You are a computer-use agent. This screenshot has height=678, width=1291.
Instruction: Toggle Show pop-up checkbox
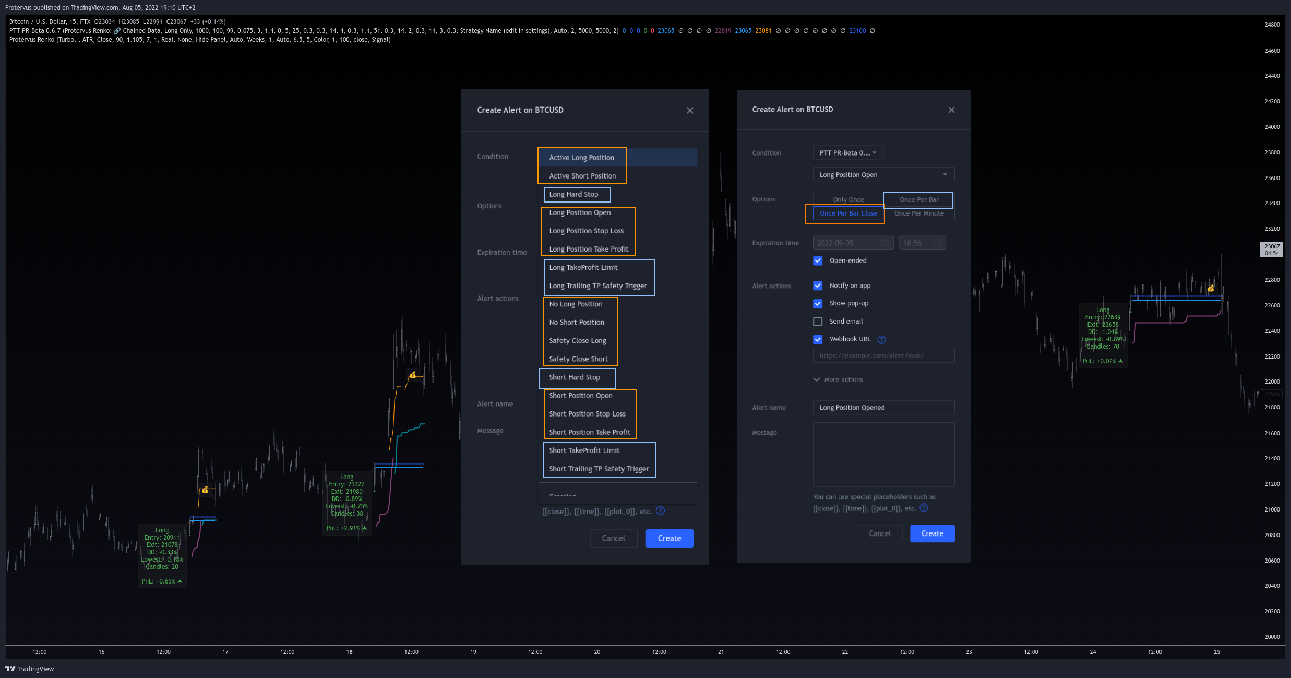818,304
